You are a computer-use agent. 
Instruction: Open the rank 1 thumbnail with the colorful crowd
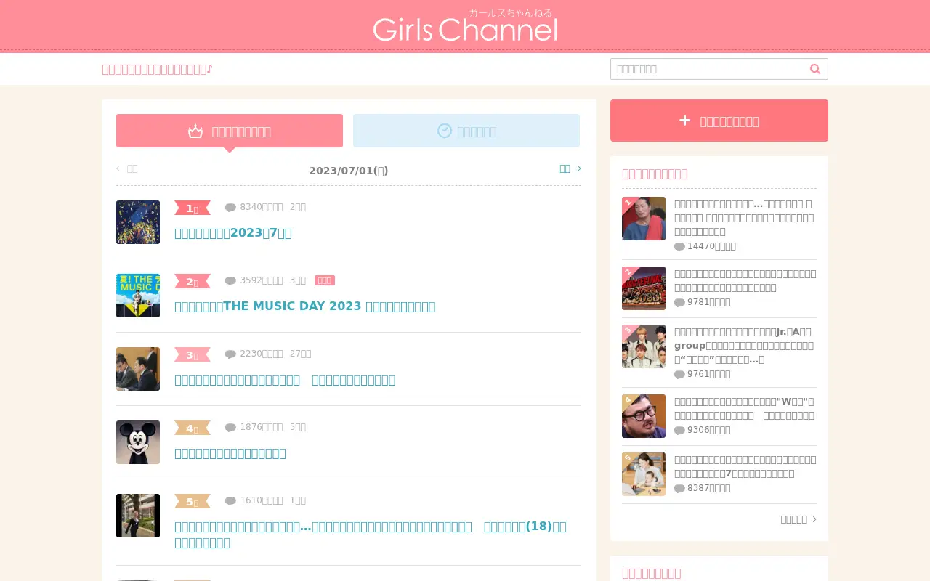pos(138,222)
